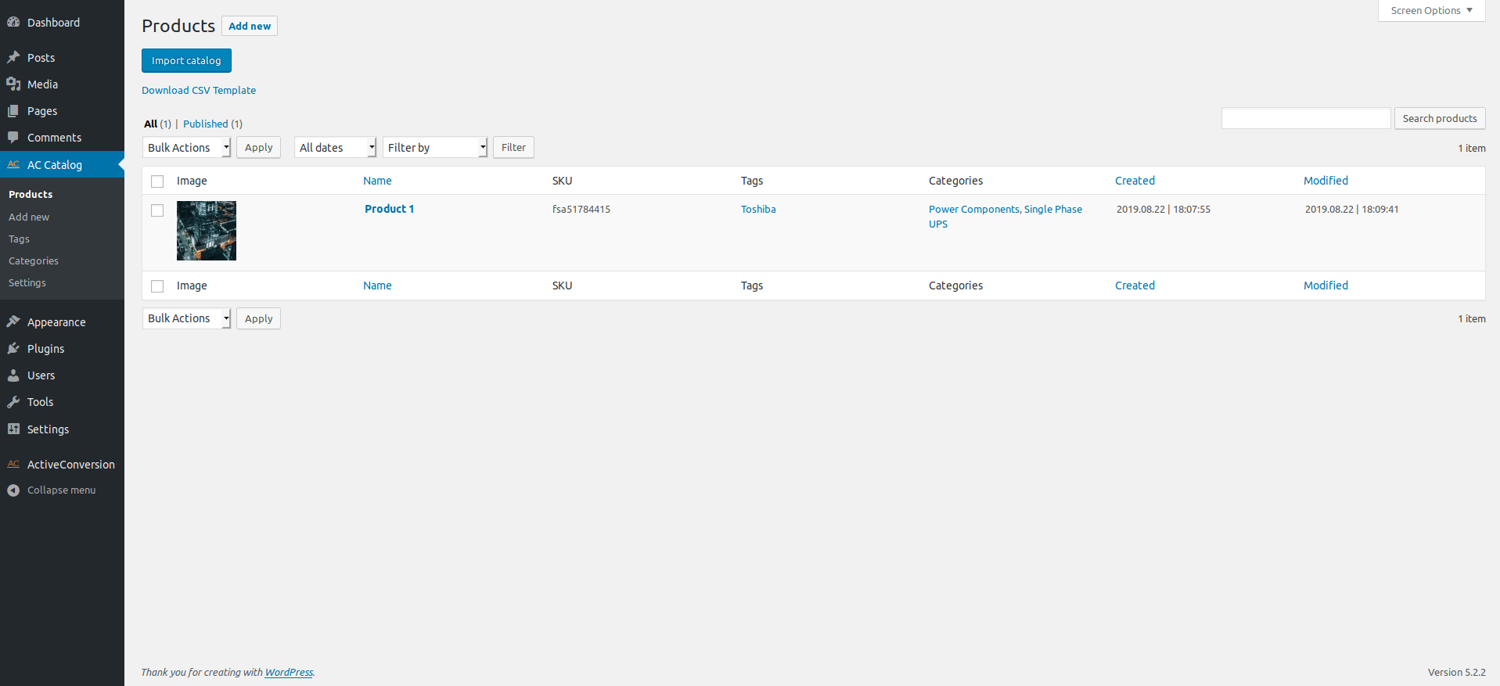
Task: Click the Search products button
Action: point(1440,118)
